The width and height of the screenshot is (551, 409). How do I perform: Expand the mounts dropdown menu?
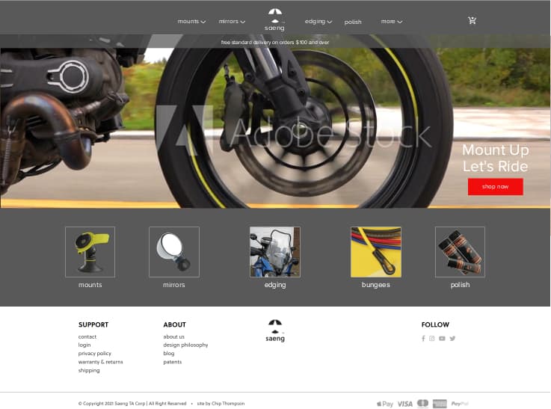coord(191,22)
